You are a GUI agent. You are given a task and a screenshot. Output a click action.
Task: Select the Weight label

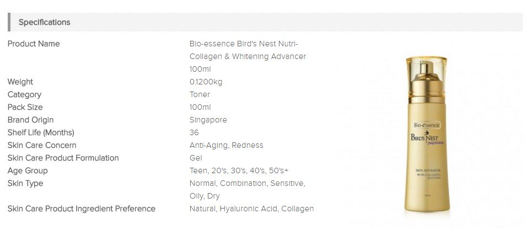20,82
